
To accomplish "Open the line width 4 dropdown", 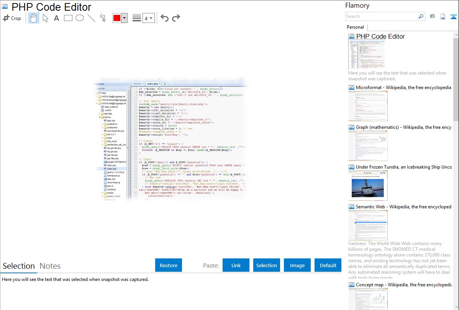I will (149, 18).
